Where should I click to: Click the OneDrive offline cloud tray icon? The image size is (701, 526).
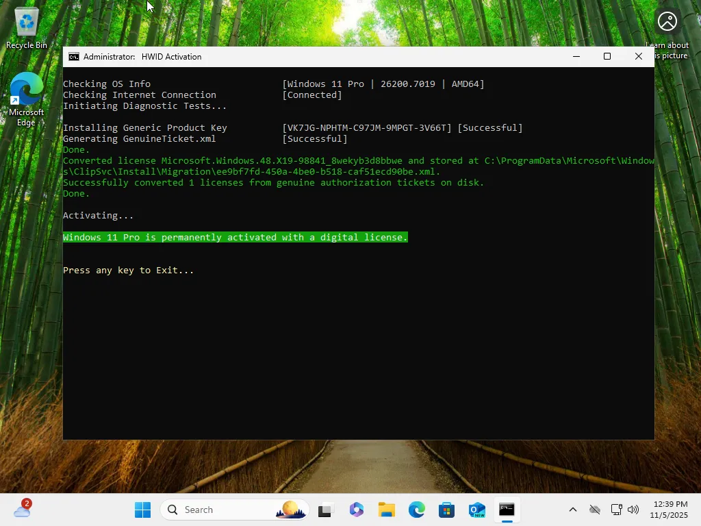click(594, 510)
